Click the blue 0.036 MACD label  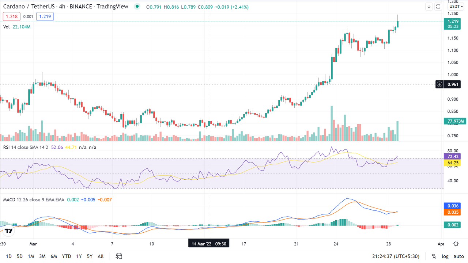click(x=452, y=206)
